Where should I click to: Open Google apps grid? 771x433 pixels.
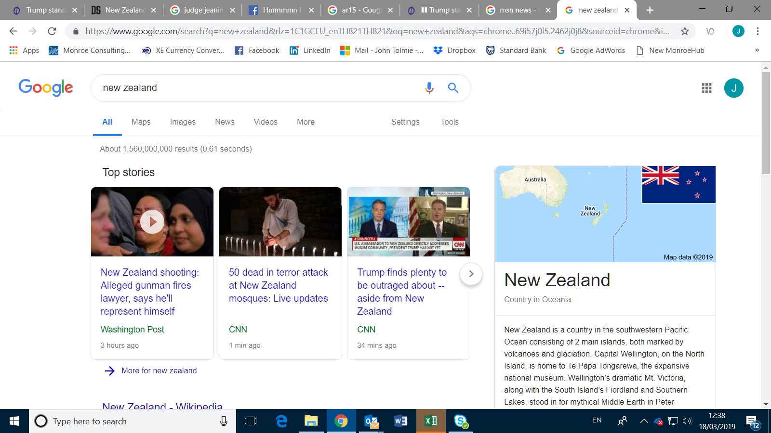(706, 88)
